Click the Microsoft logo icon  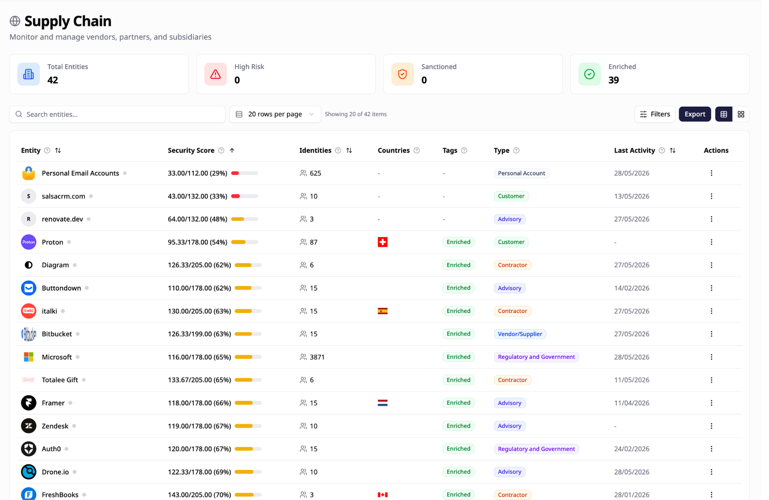(x=28, y=357)
